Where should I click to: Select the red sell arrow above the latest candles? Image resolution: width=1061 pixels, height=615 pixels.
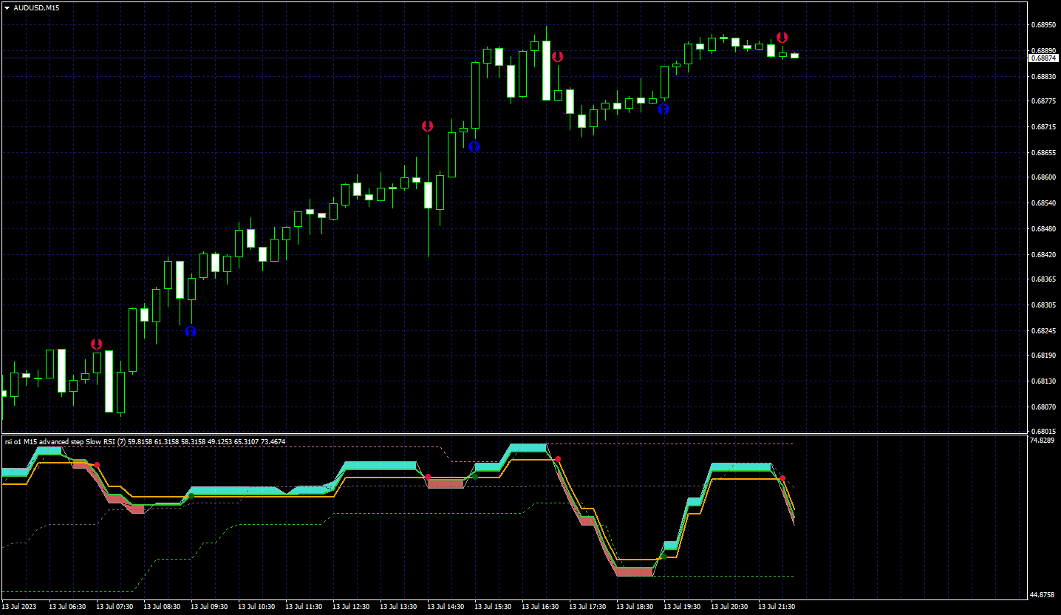point(782,37)
